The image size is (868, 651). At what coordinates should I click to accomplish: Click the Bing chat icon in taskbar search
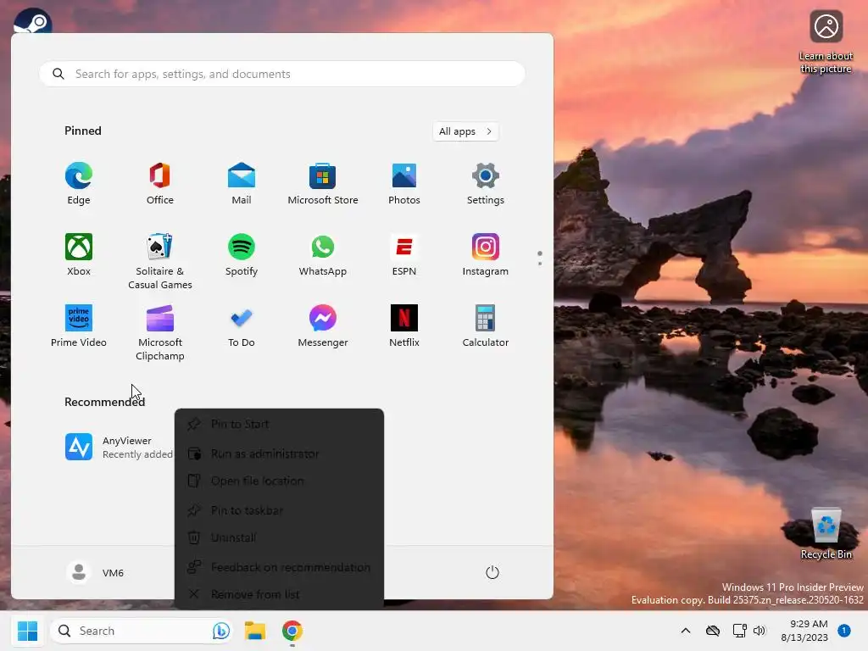[x=221, y=631]
